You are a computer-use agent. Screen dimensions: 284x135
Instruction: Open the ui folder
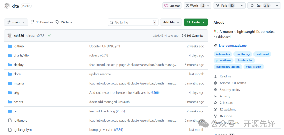[x=15, y=111]
